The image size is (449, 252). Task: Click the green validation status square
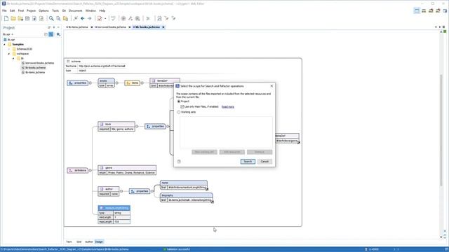coord(445,31)
